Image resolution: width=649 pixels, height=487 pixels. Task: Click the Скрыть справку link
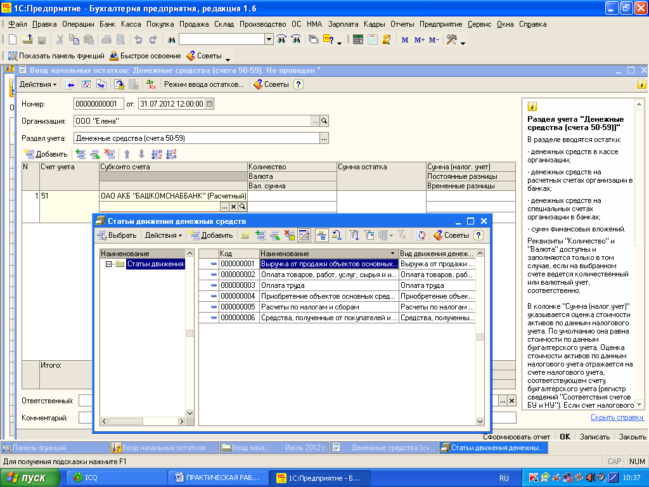coord(617,417)
